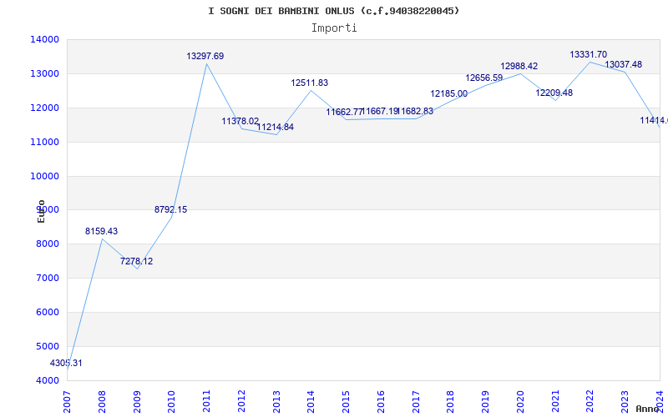The width and height of the screenshot is (668, 417).
Task: Click the 2021 x-axis year label
Action: click(x=555, y=402)
